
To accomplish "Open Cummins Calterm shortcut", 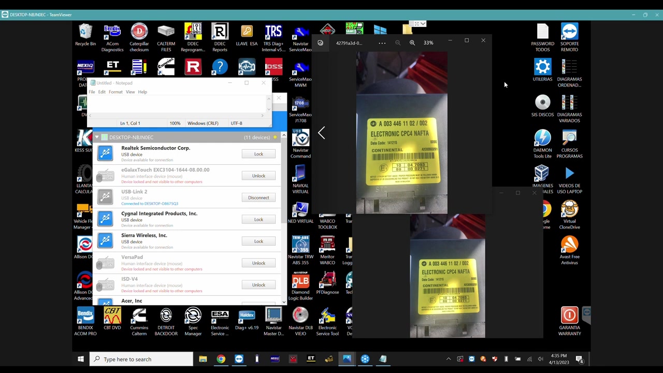I will tap(139, 322).
